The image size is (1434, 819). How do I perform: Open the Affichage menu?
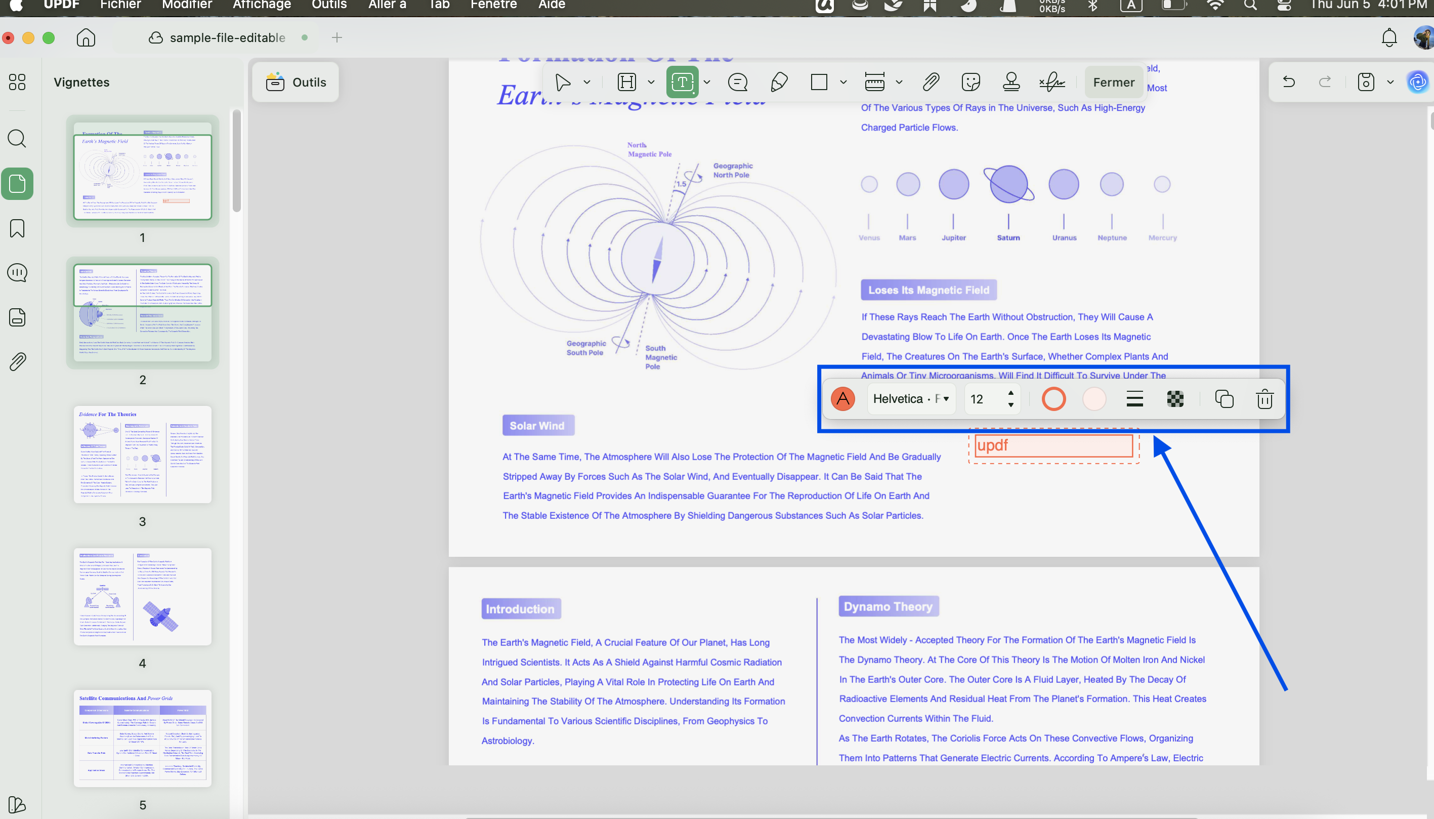point(262,5)
